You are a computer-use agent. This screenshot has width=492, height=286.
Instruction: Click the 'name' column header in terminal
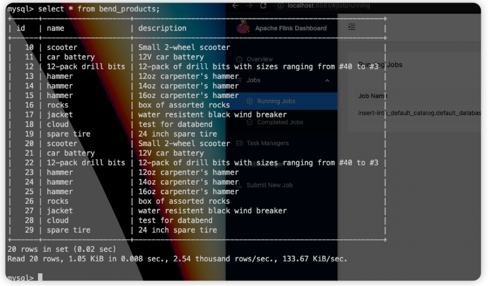[x=56, y=28]
